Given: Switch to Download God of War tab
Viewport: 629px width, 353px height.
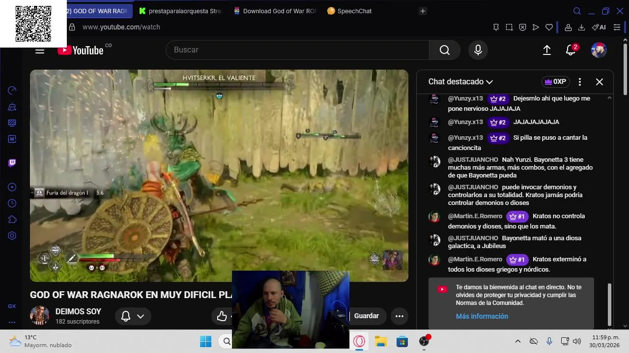Looking at the screenshot, I should point(275,11).
